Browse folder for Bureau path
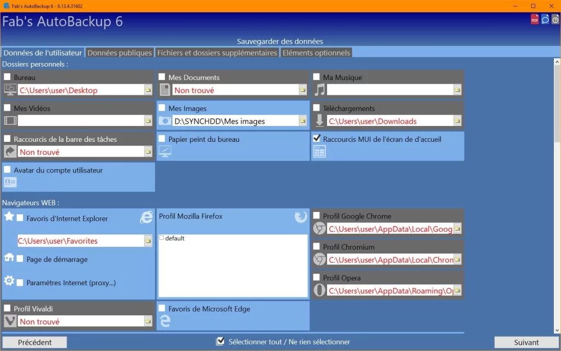This screenshot has height=351, width=561. coord(148,90)
